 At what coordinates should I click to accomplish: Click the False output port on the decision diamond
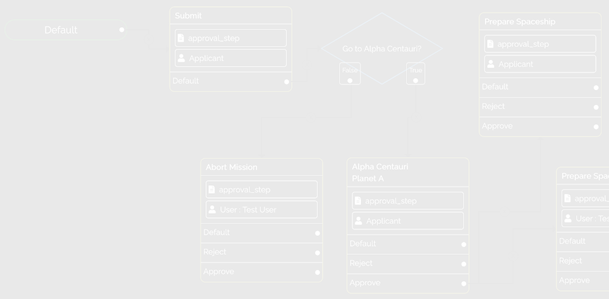350,80
